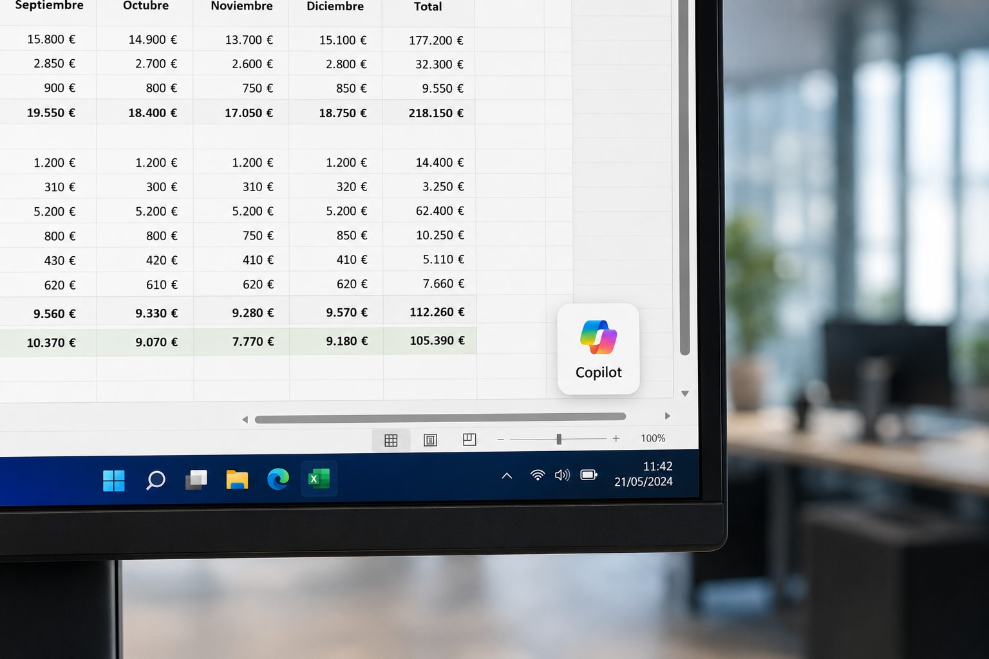Open taskbar Search
The height and width of the screenshot is (659, 989).
(x=155, y=480)
